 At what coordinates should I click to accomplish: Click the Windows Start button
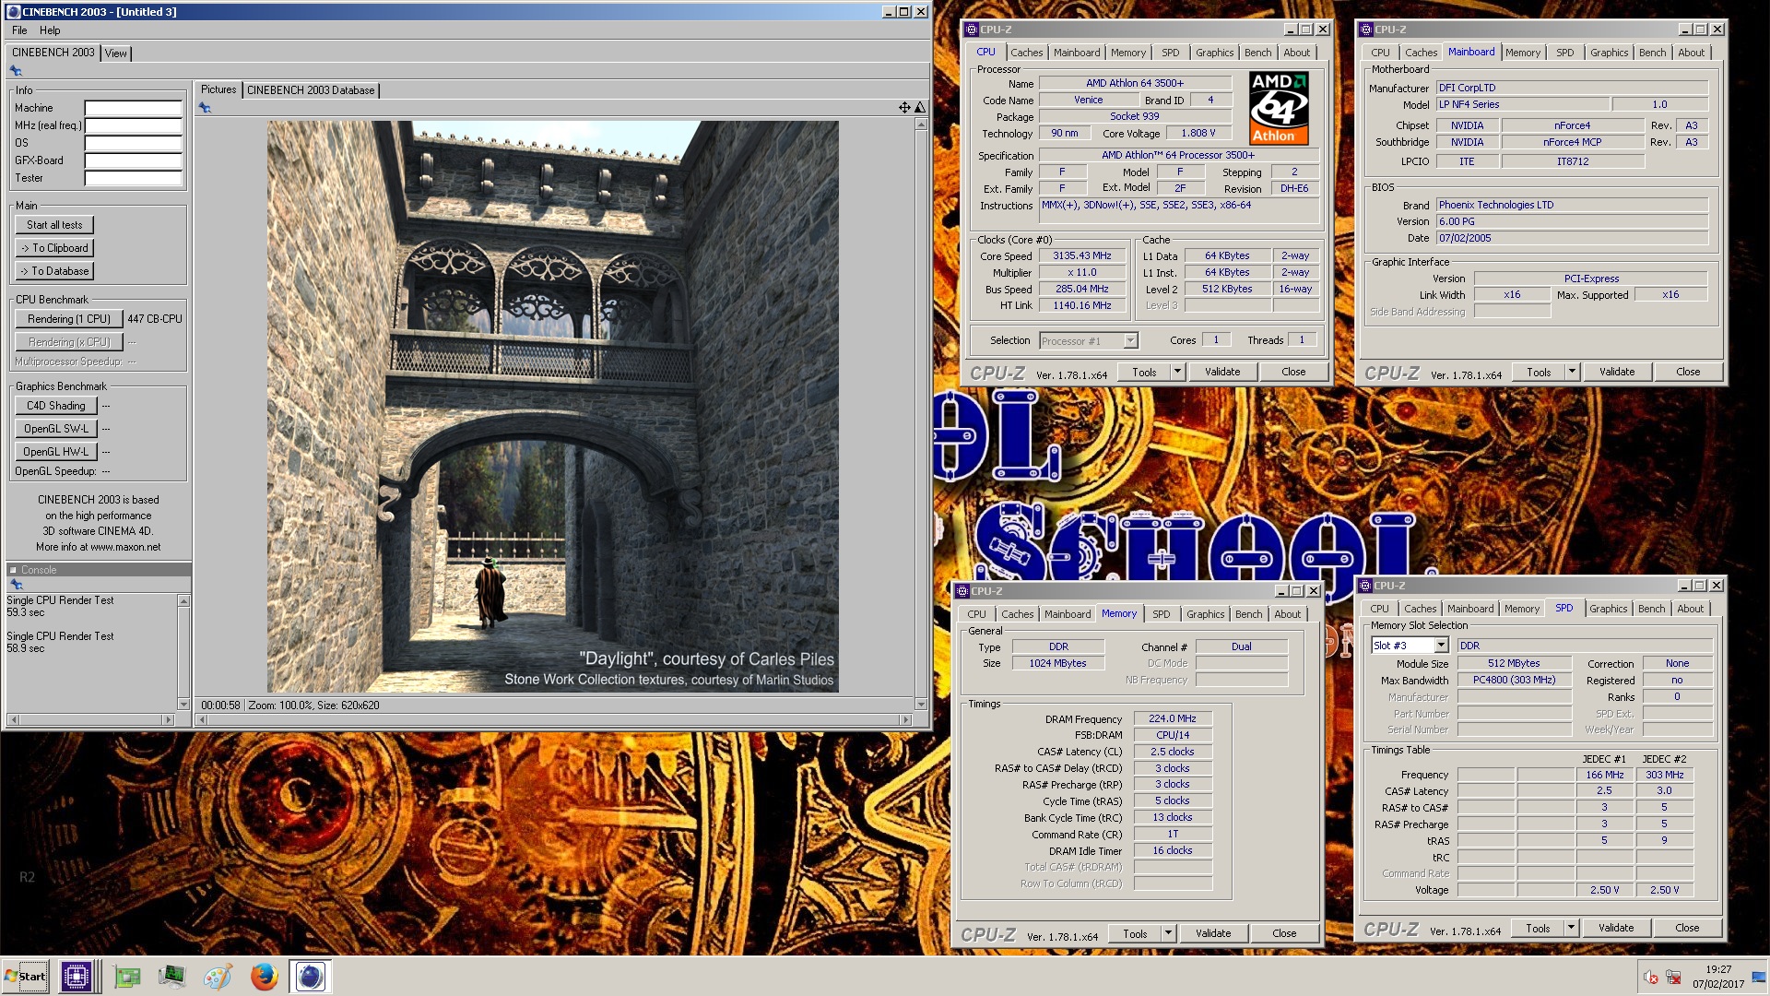pyautogui.click(x=26, y=976)
